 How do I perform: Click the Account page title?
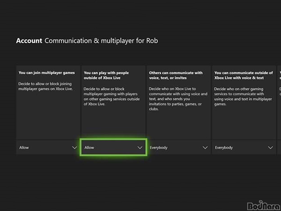click(29, 41)
